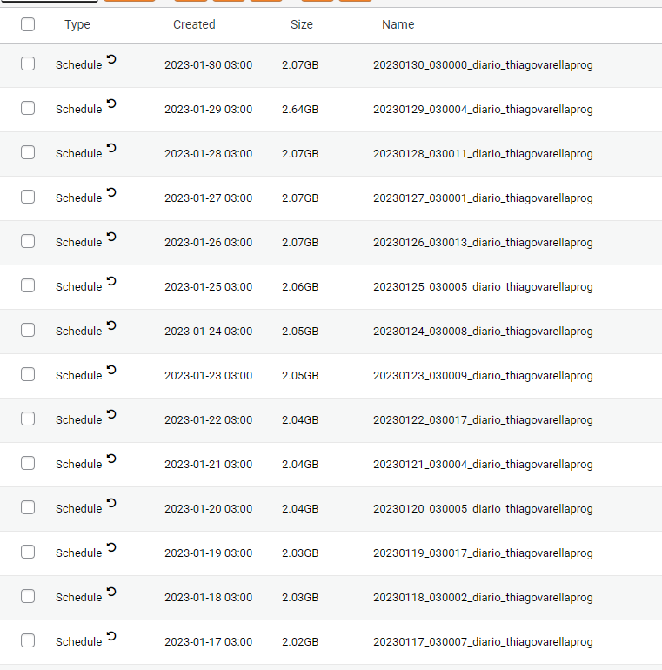Tick checkbox for 20230122_030017 backup row

(28, 419)
